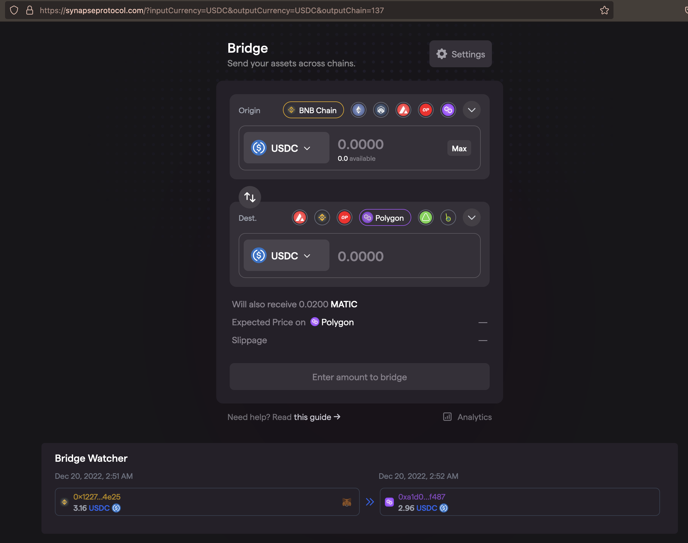Viewport: 688px width, 543px height.
Task: Click the double-arrow between watcher transactions
Action: pos(369,502)
